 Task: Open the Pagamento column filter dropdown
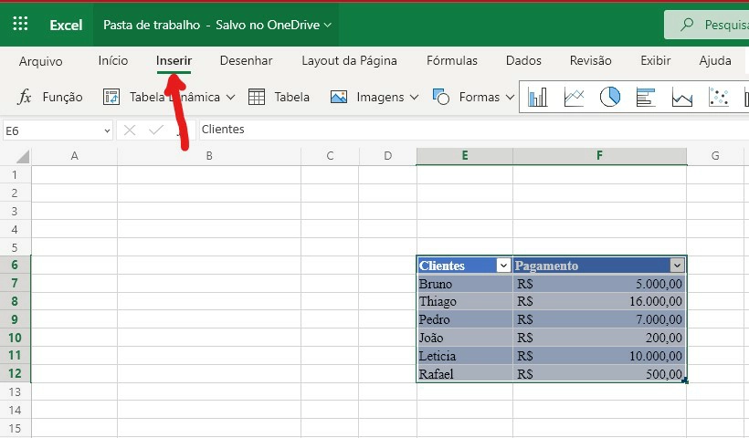click(x=677, y=266)
